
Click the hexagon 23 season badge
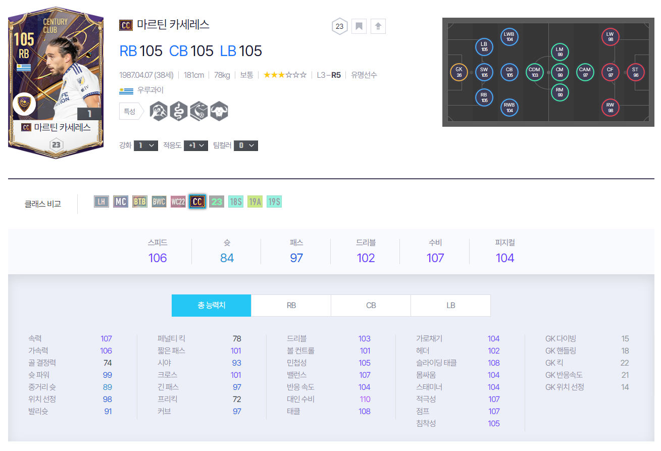point(339,26)
